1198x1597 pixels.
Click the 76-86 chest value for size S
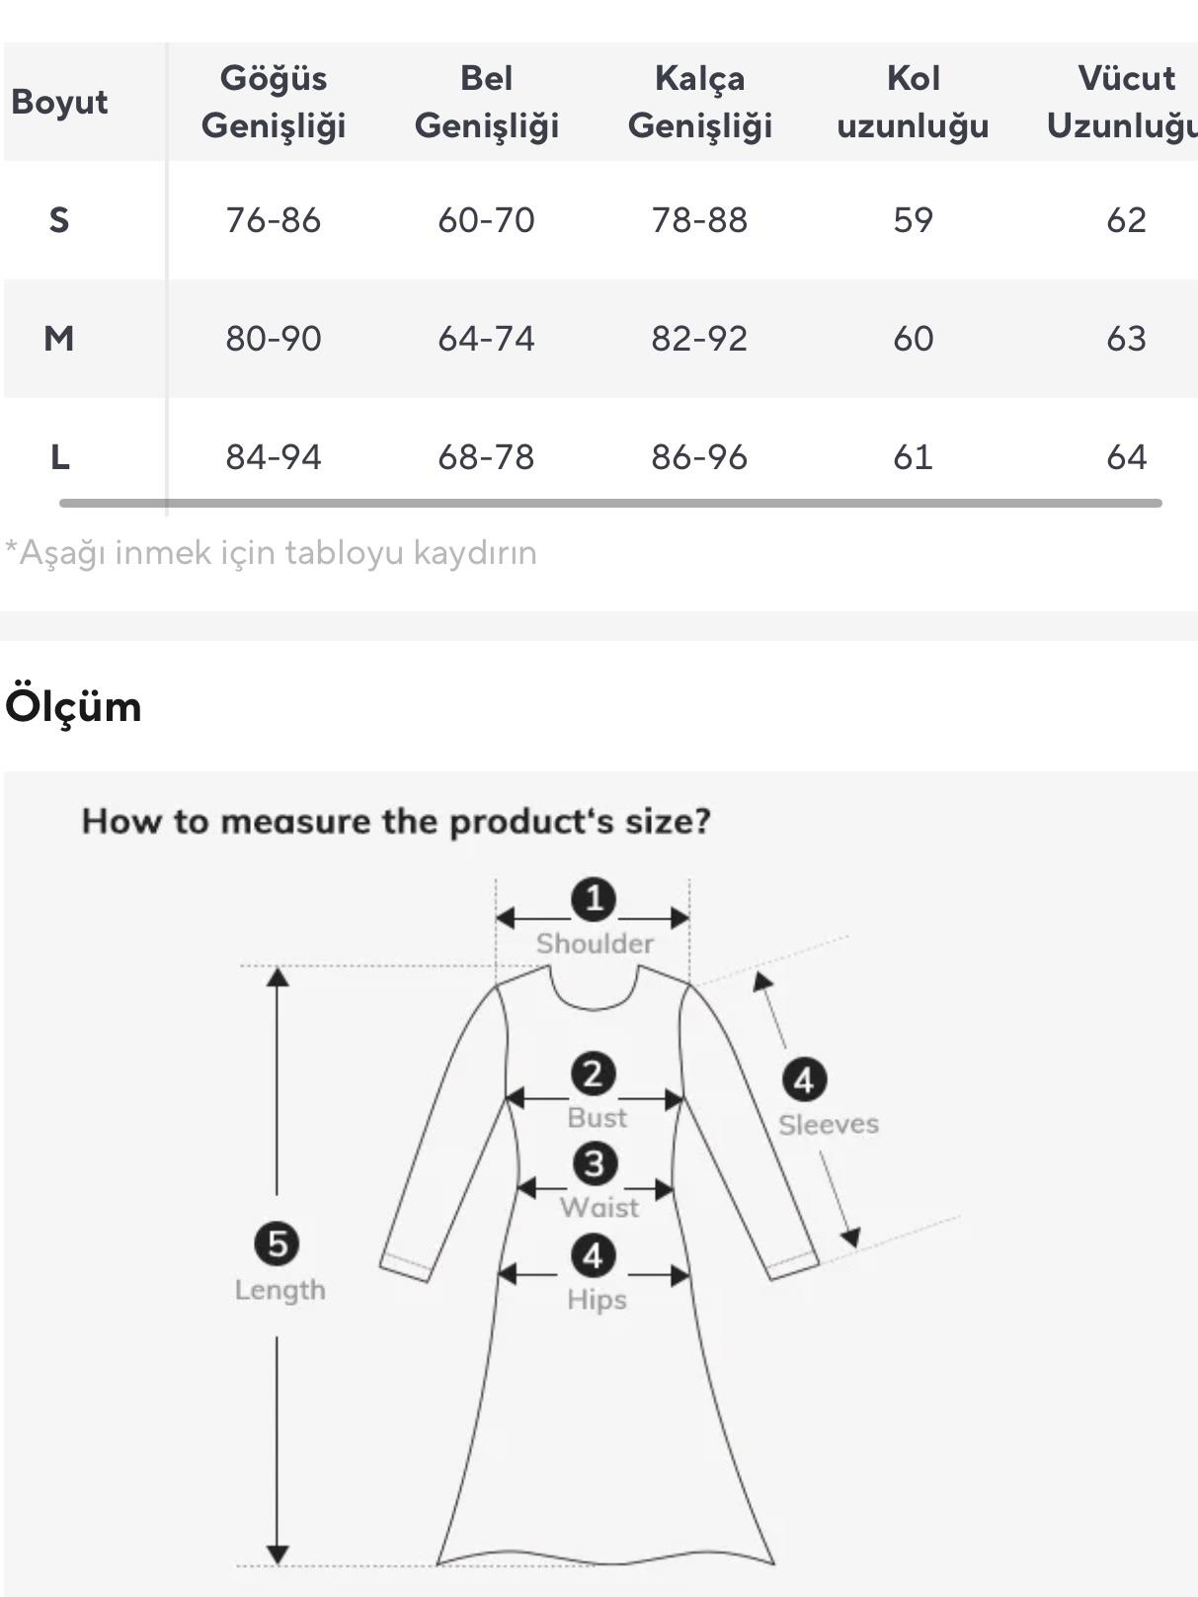274,219
